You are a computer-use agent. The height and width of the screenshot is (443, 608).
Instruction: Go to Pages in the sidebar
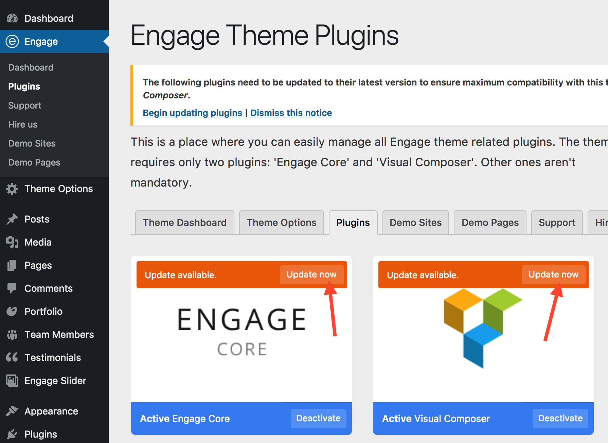[x=54, y=265]
